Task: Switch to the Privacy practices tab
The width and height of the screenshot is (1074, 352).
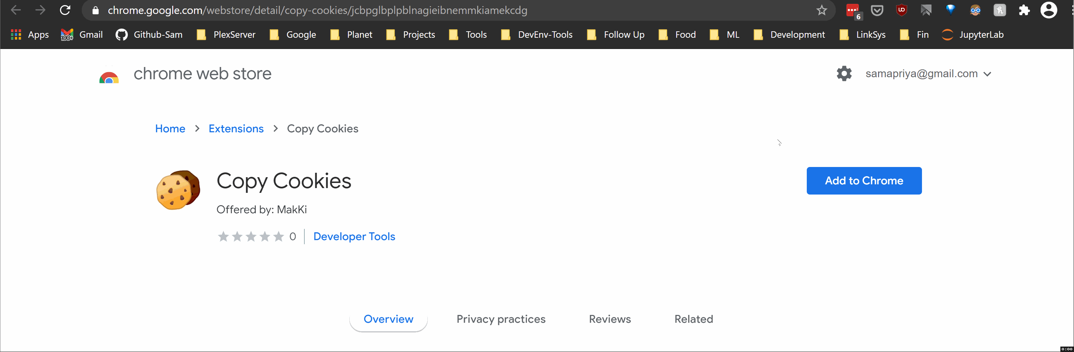Action: pos(501,319)
